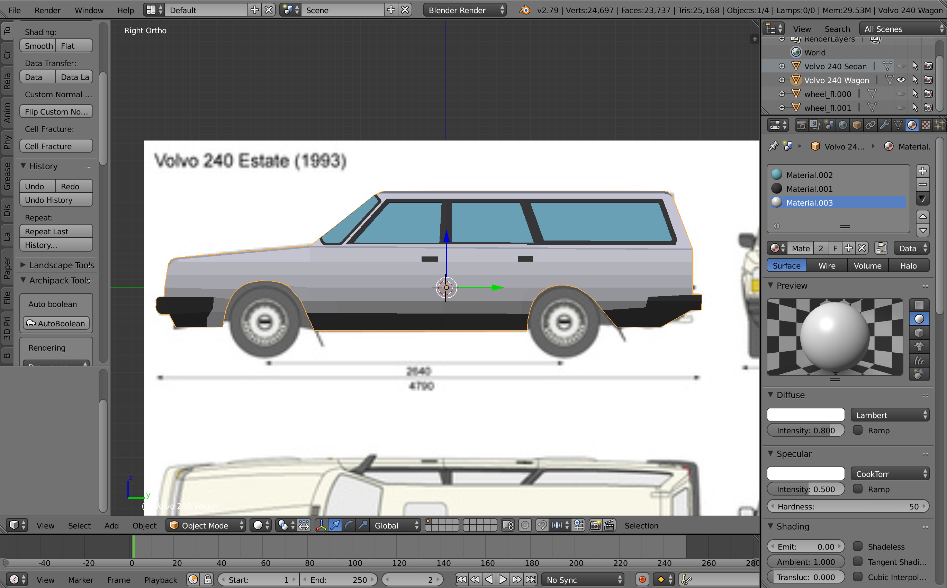The width and height of the screenshot is (947, 588).
Task: Expand the Landscape Tools panel
Action: coord(23,265)
